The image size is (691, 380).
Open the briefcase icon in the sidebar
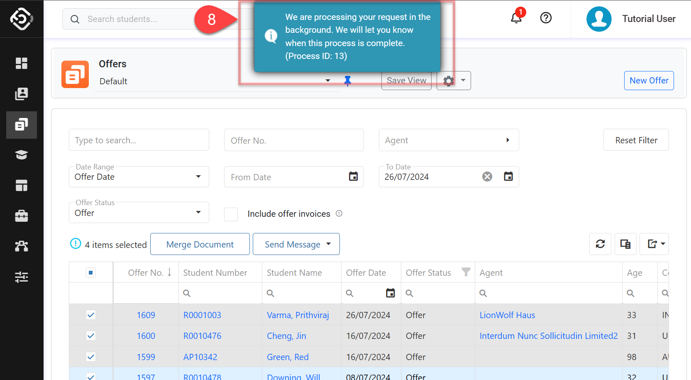pos(22,216)
